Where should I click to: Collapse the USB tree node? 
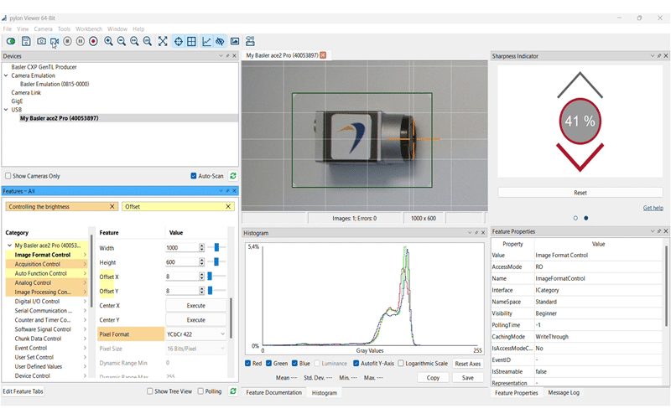pyautogui.click(x=6, y=110)
